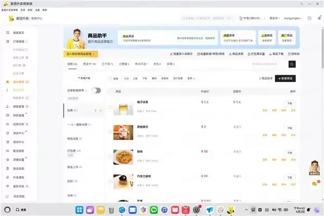Open the 规则中心 sidebar icon
The image size is (324, 216).
[8, 142]
